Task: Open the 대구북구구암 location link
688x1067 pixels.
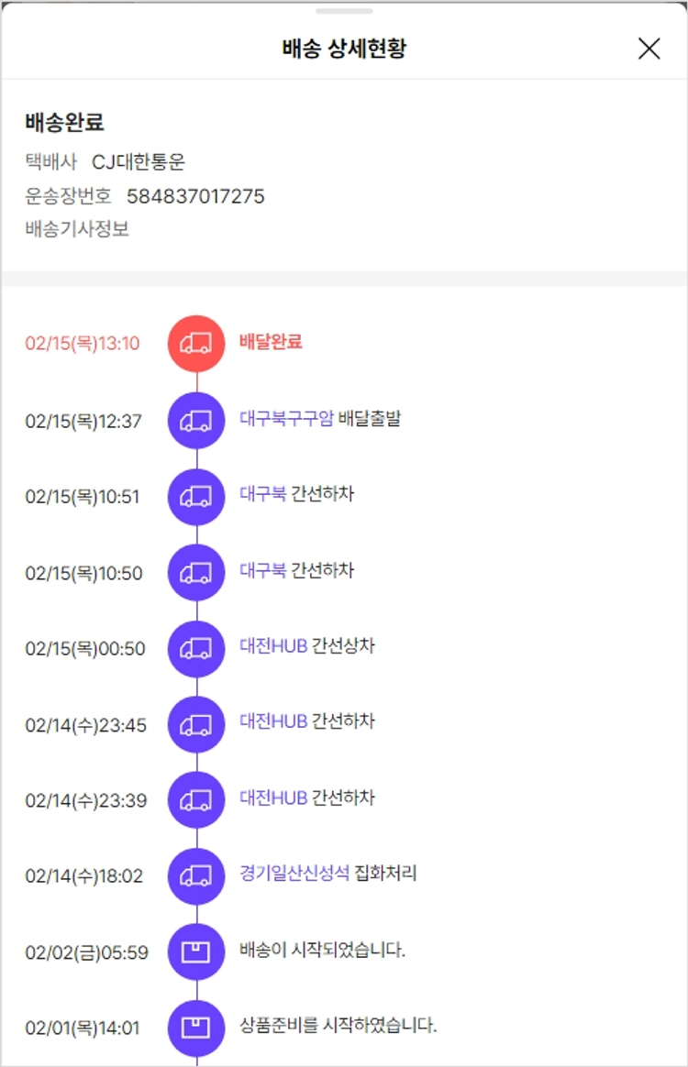Action: [x=286, y=419]
